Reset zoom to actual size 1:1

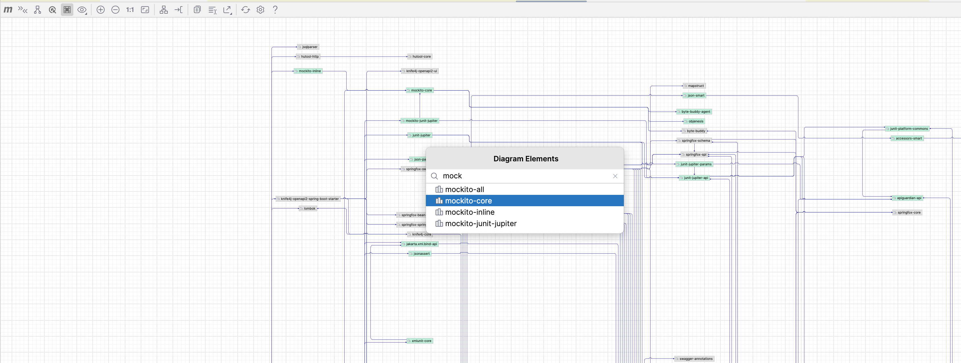pyautogui.click(x=130, y=10)
